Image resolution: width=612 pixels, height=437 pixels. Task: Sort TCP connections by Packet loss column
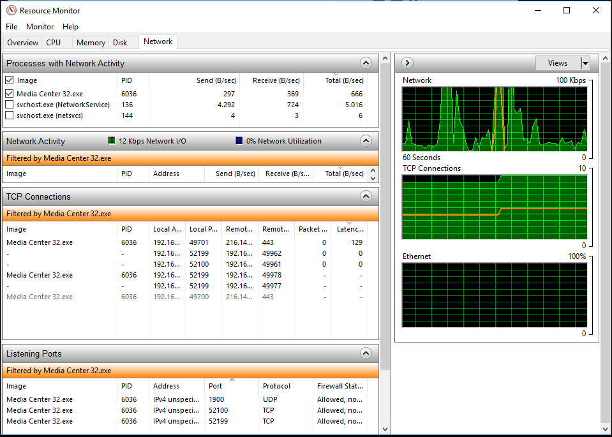[313, 229]
